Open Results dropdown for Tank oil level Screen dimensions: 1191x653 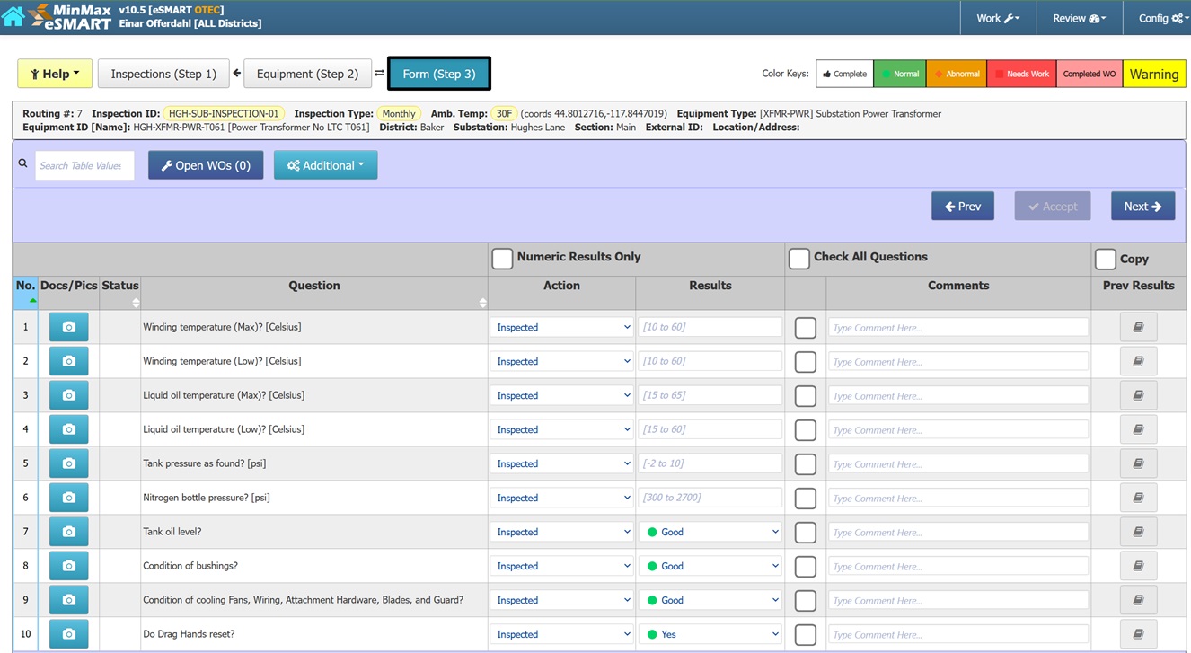pos(710,532)
